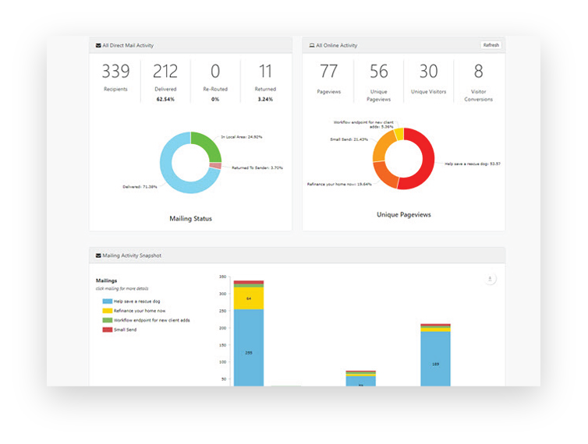Click the Unique Pageviews chart title
Image resolution: width=588 pixels, height=444 pixels.
click(x=403, y=215)
